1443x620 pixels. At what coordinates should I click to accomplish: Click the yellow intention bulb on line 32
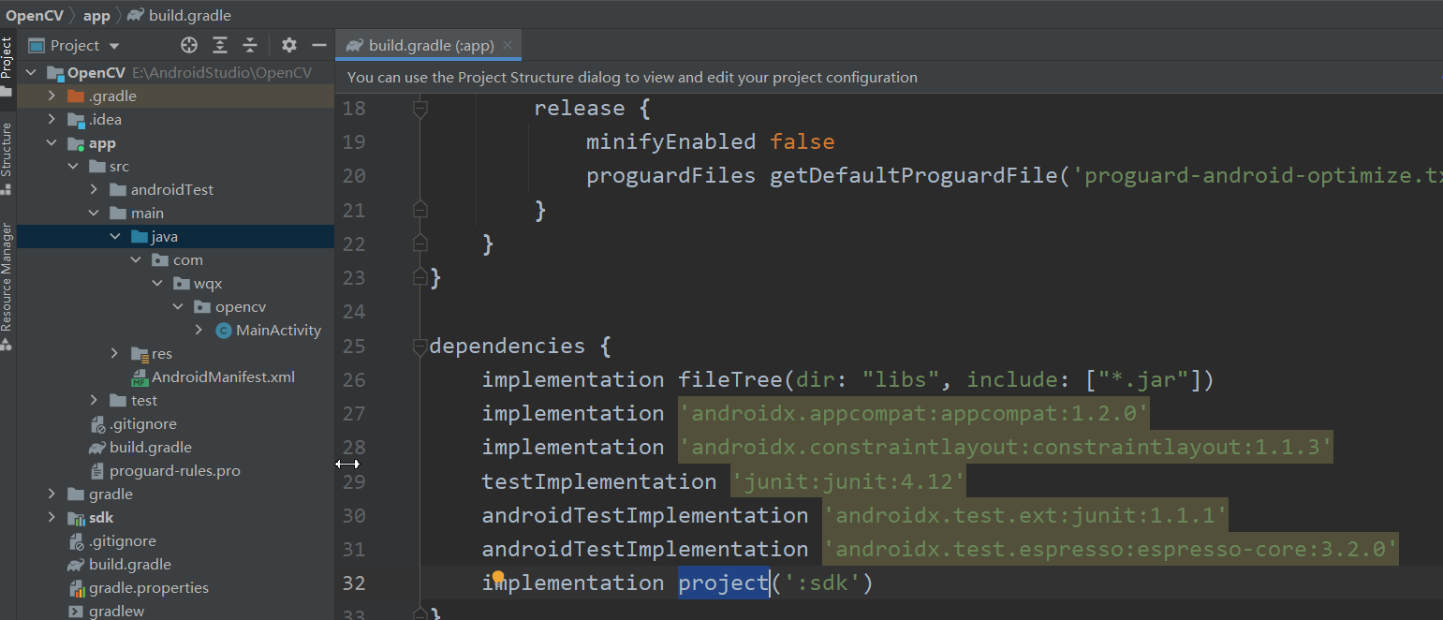(498, 577)
